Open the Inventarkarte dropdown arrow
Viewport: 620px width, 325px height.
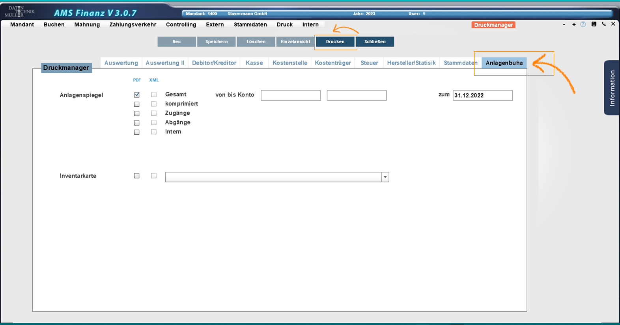click(x=385, y=177)
